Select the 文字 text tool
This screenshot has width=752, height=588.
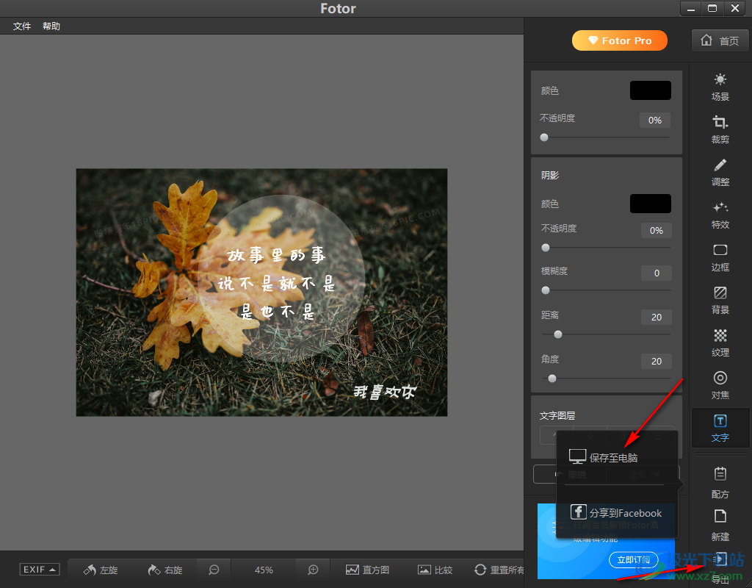coord(720,429)
